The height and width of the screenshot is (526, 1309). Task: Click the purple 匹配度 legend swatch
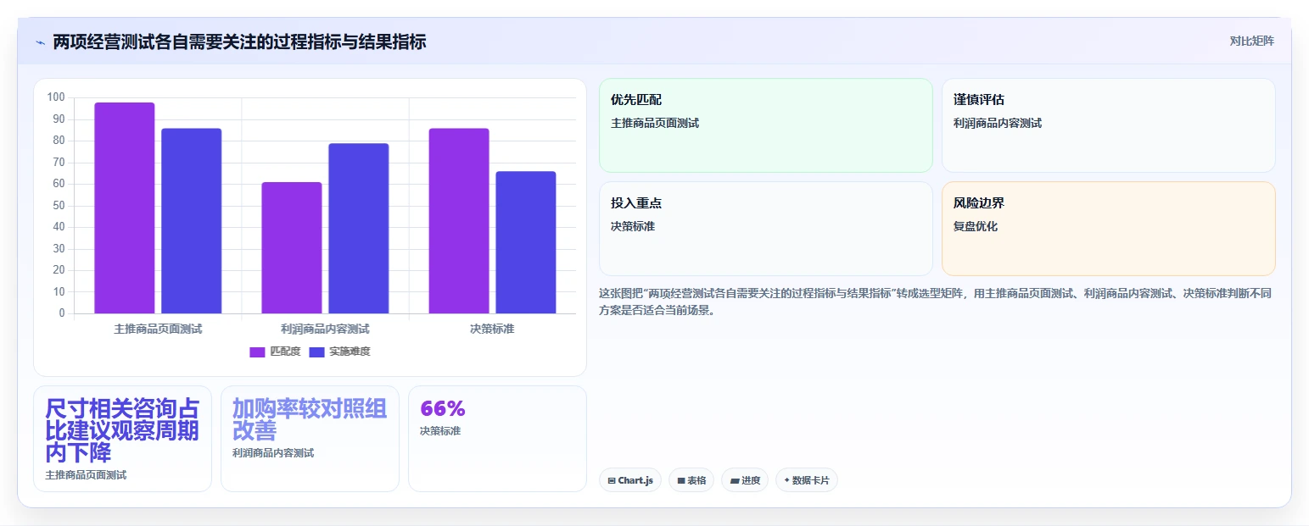(257, 352)
